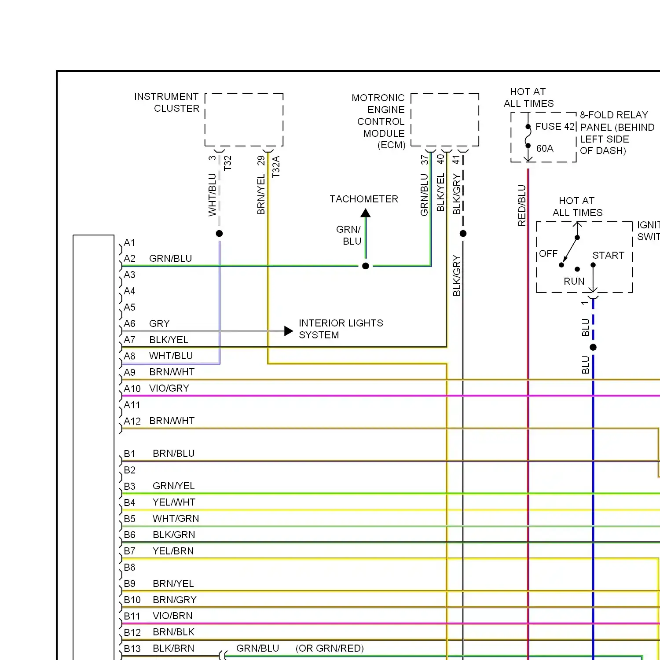Viewport: 660px width, 660px height.
Task: Click ECM pin number 41
Action: coord(456,159)
